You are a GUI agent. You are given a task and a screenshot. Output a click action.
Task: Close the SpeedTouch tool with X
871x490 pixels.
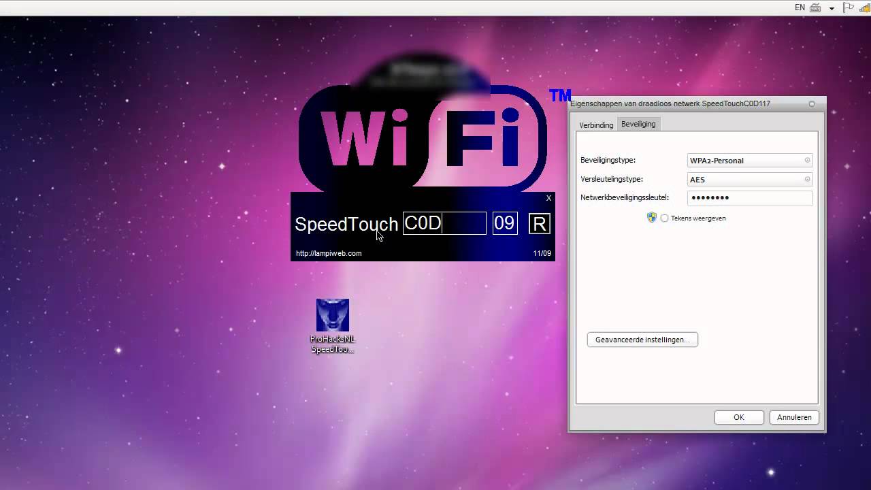coord(548,198)
